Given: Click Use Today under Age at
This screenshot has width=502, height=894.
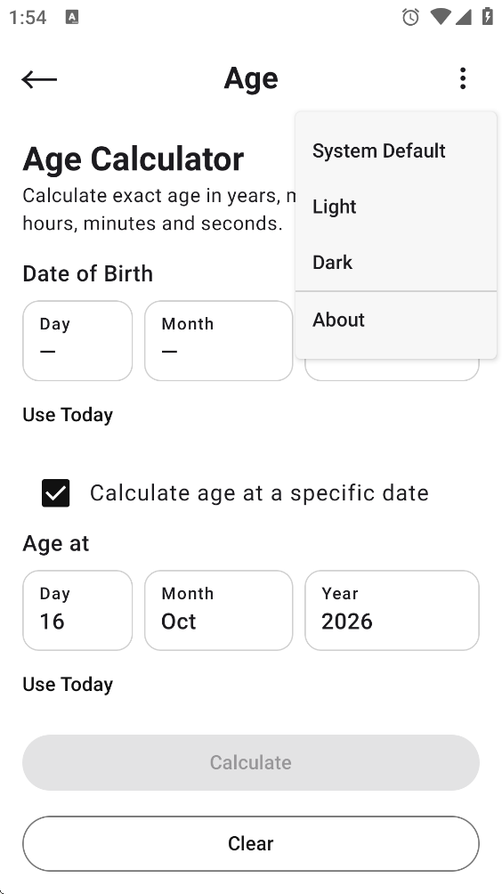Looking at the screenshot, I should (68, 685).
